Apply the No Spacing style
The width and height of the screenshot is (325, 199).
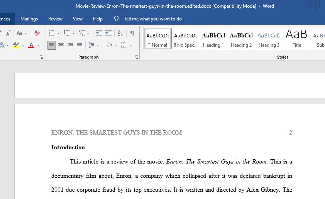click(186, 39)
